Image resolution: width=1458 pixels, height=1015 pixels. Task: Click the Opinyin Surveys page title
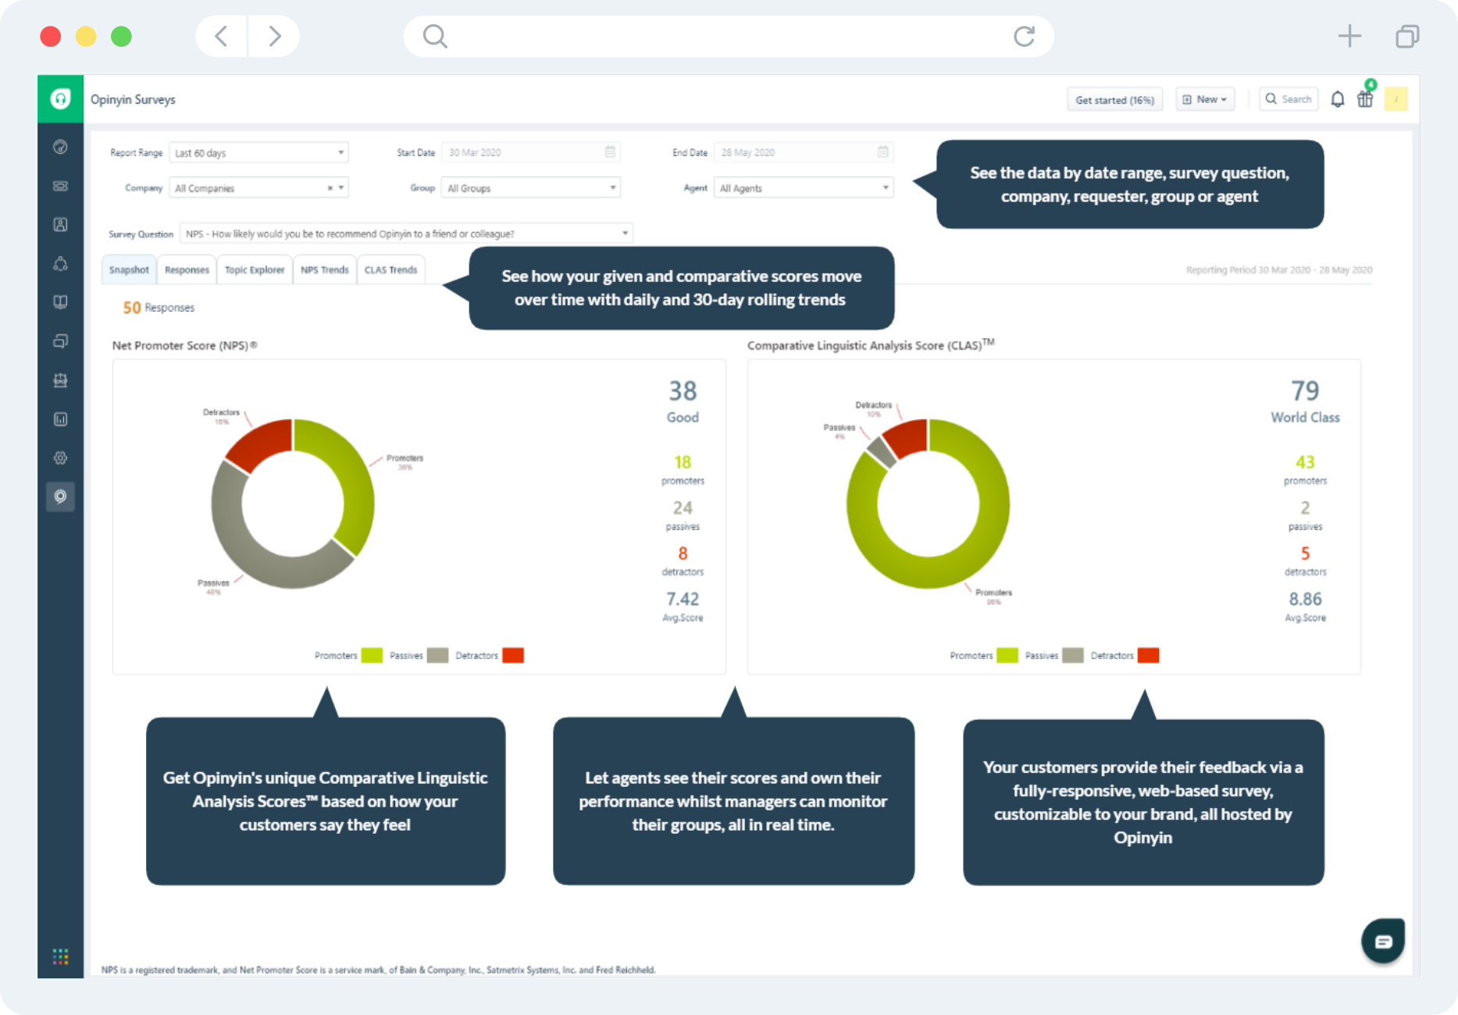[x=133, y=99]
